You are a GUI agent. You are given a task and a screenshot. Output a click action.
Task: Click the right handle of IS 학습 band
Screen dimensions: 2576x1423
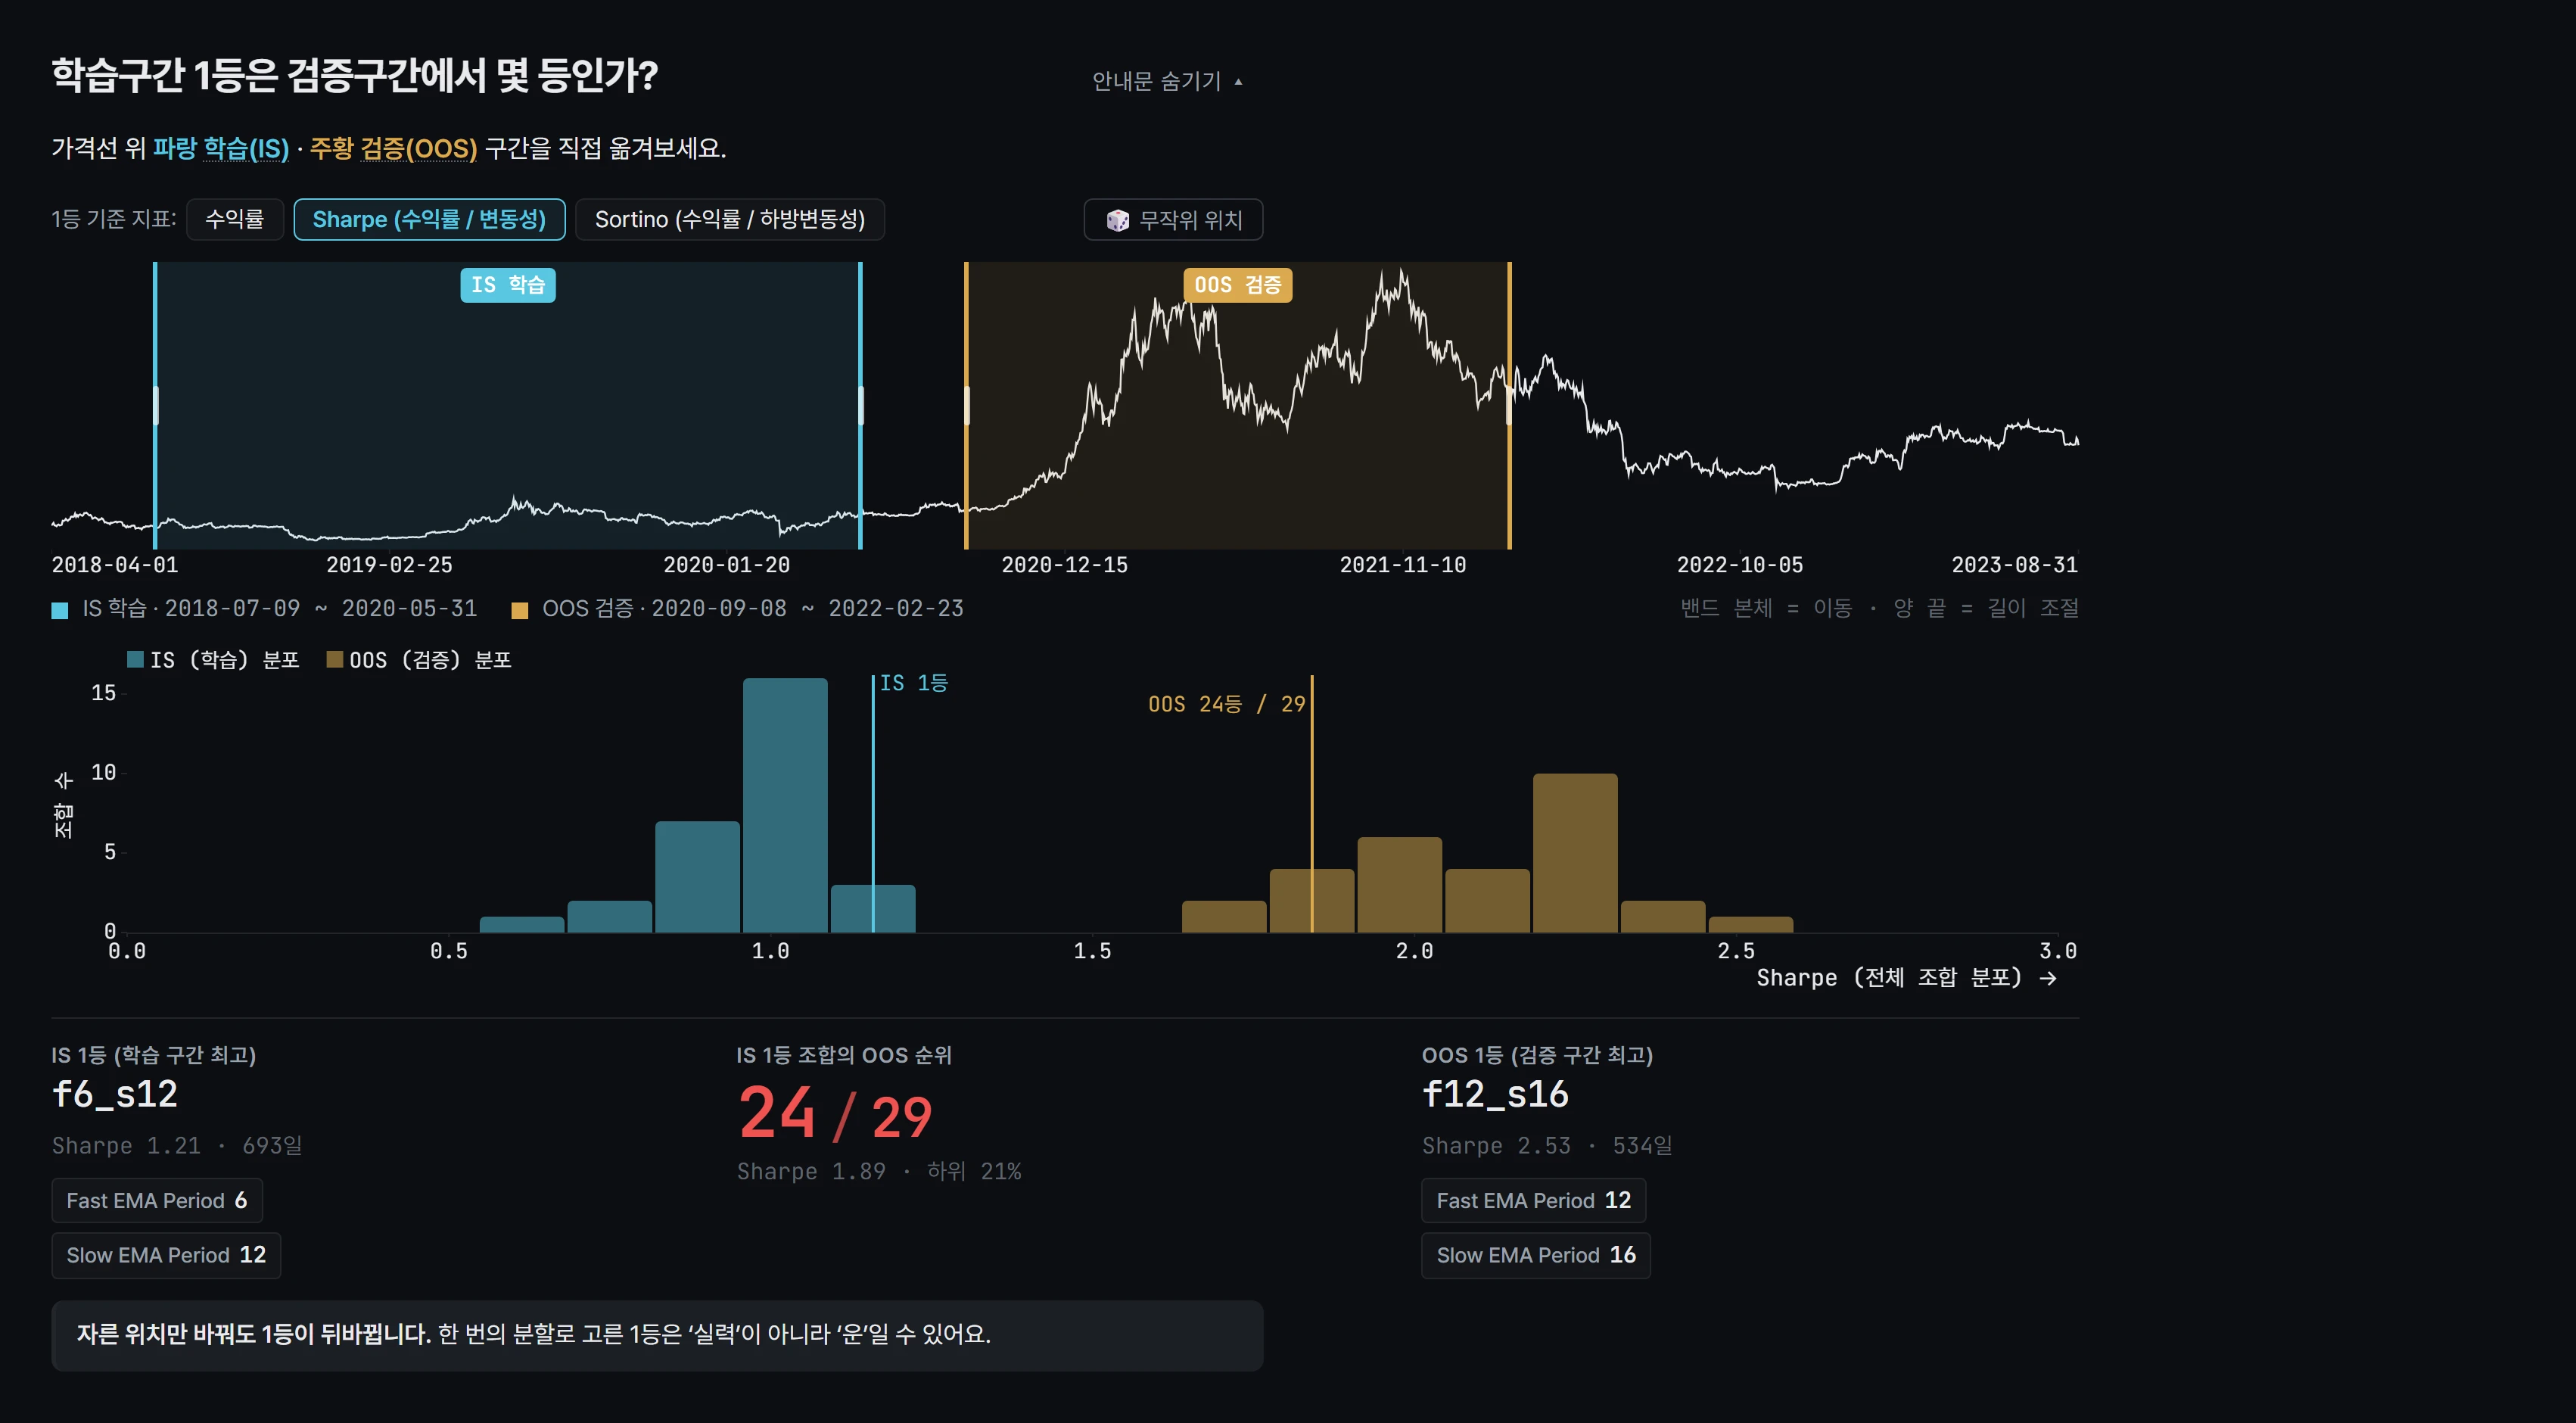pos(860,406)
